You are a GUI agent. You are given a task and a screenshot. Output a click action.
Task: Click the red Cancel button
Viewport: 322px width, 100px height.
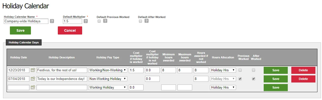pos(70,30)
